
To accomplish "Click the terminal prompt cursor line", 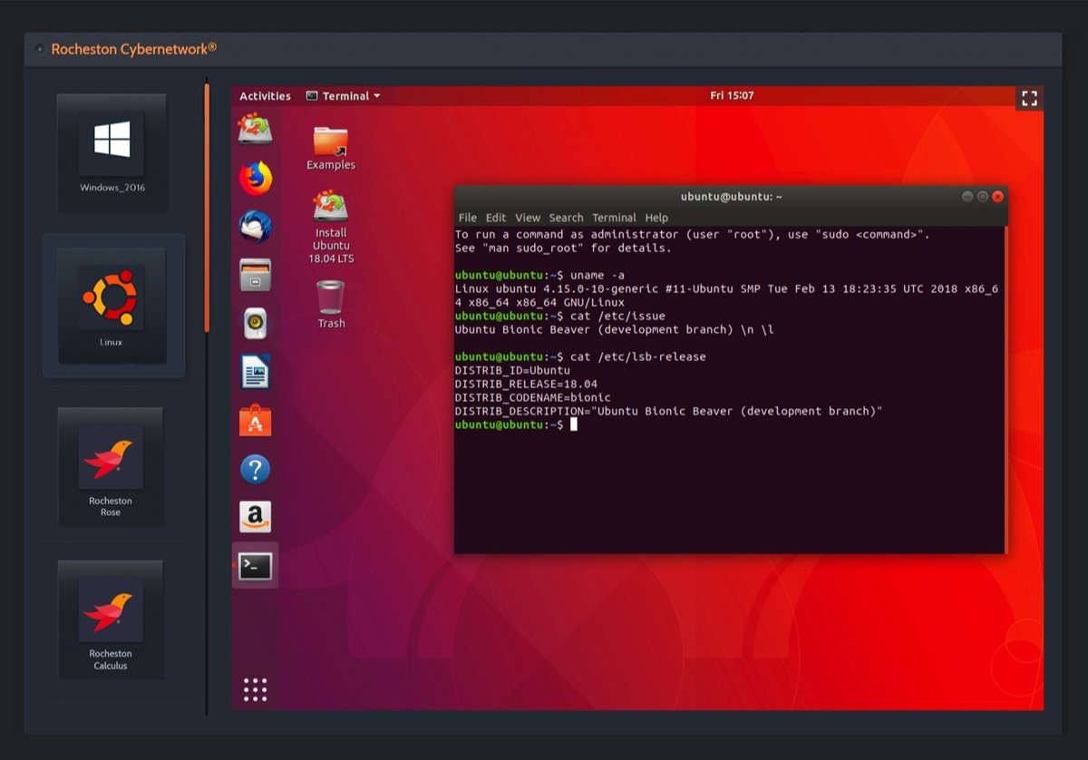I will pyautogui.click(x=516, y=424).
